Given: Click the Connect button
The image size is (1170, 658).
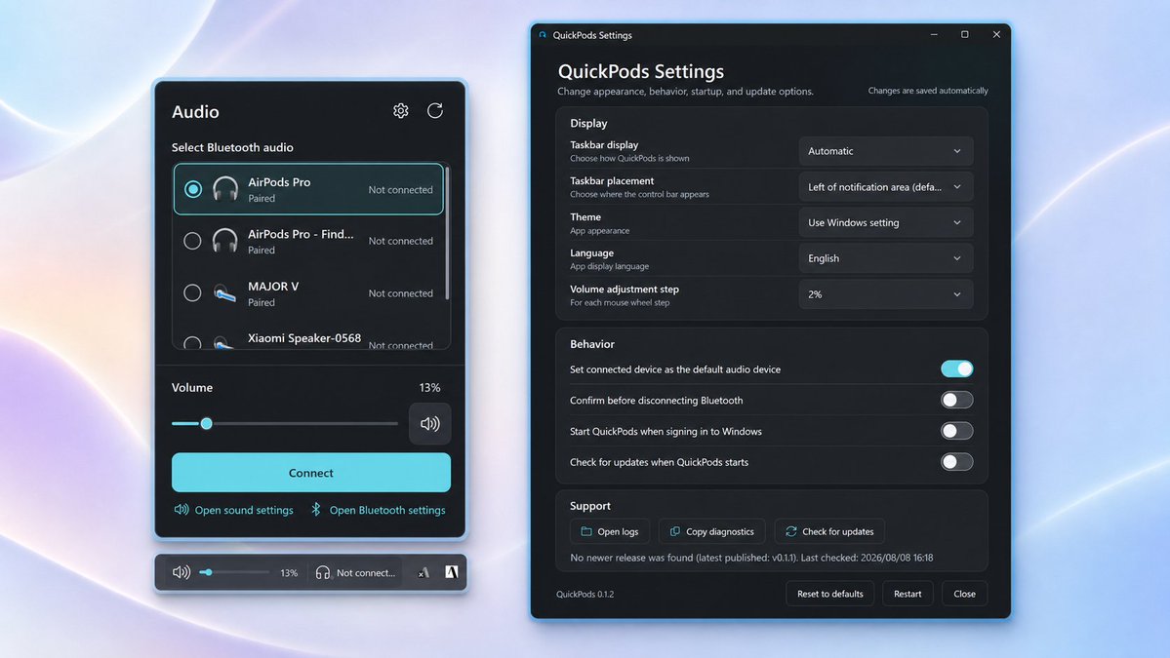Looking at the screenshot, I should coord(311,473).
